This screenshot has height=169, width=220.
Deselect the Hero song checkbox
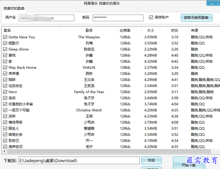click(5, 92)
